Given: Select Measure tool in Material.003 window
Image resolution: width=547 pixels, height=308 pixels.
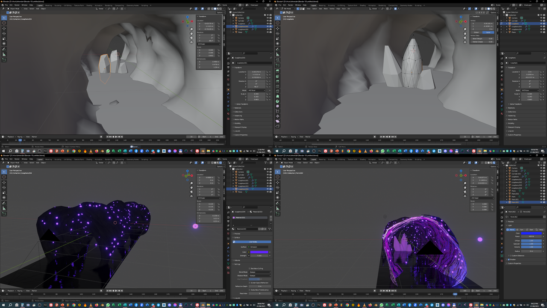Looking at the screenshot, I should coord(4,208).
